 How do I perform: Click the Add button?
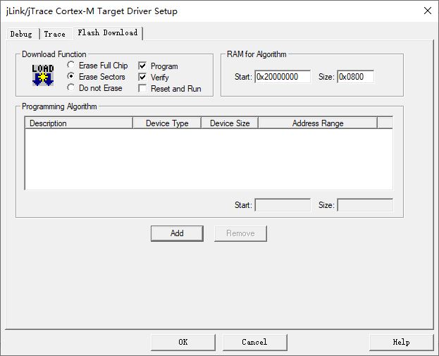click(177, 233)
